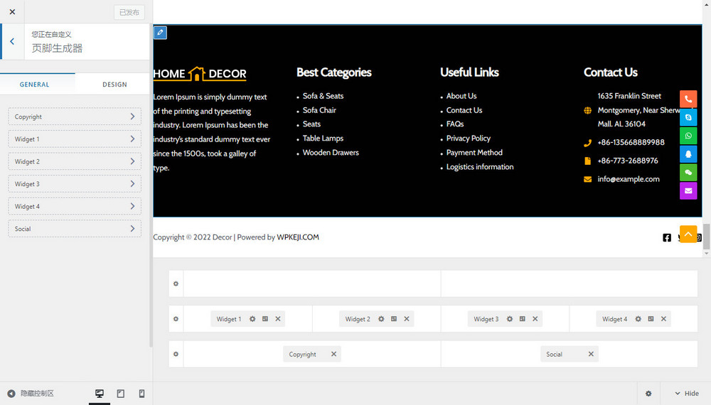This screenshot has height=405, width=711.
Task: Open the Logistics information footer link
Action: (480, 167)
